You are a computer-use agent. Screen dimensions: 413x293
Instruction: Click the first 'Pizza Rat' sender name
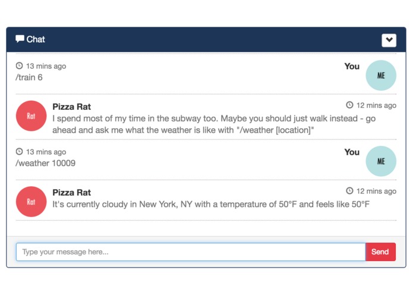click(72, 107)
